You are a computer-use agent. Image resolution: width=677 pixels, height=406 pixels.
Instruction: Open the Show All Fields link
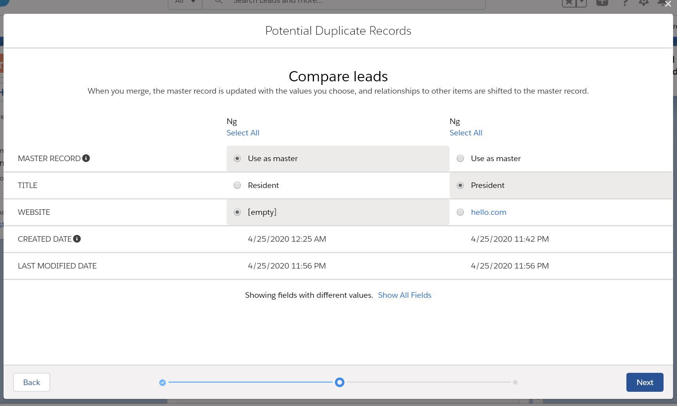(x=405, y=295)
